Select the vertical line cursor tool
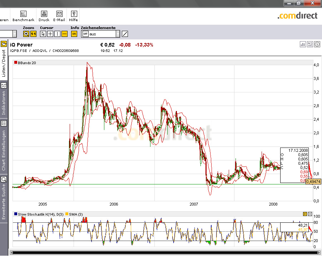Screen dimensions: 322x265 (57, 33)
